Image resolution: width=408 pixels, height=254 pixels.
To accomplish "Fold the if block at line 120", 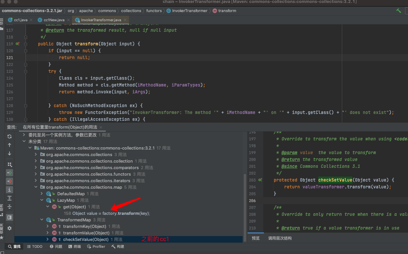I will click(x=26, y=51).
